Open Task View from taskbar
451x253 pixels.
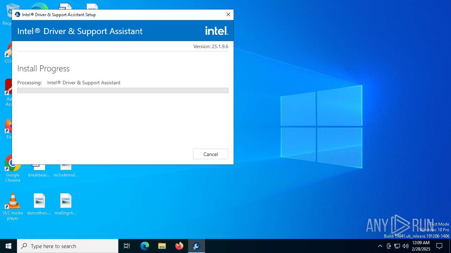pyautogui.click(x=127, y=246)
